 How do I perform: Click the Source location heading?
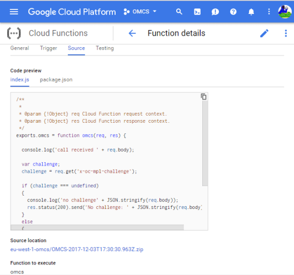(28, 241)
